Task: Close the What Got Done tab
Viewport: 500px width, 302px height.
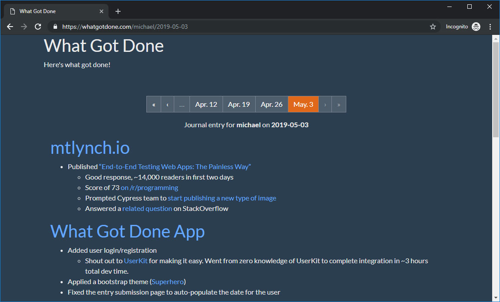Action: point(101,11)
